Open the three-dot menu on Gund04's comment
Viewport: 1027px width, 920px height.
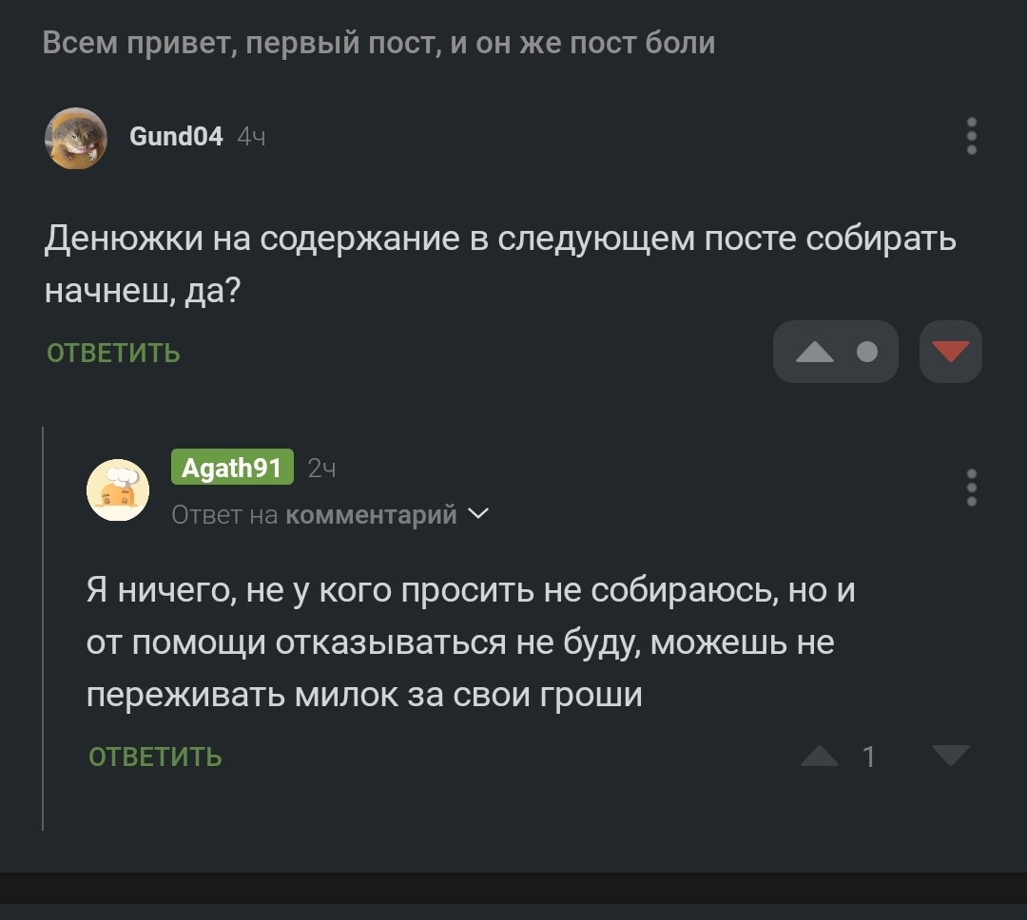971,137
